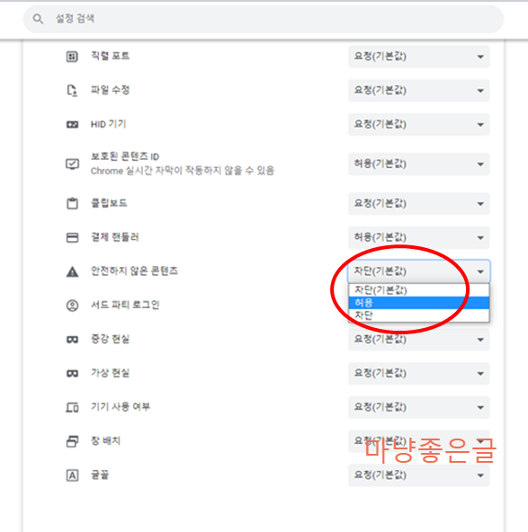Click the 결제 핸들러 card icon
The width and height of the screenshot is (528, 532).
[x=72, y=237]
